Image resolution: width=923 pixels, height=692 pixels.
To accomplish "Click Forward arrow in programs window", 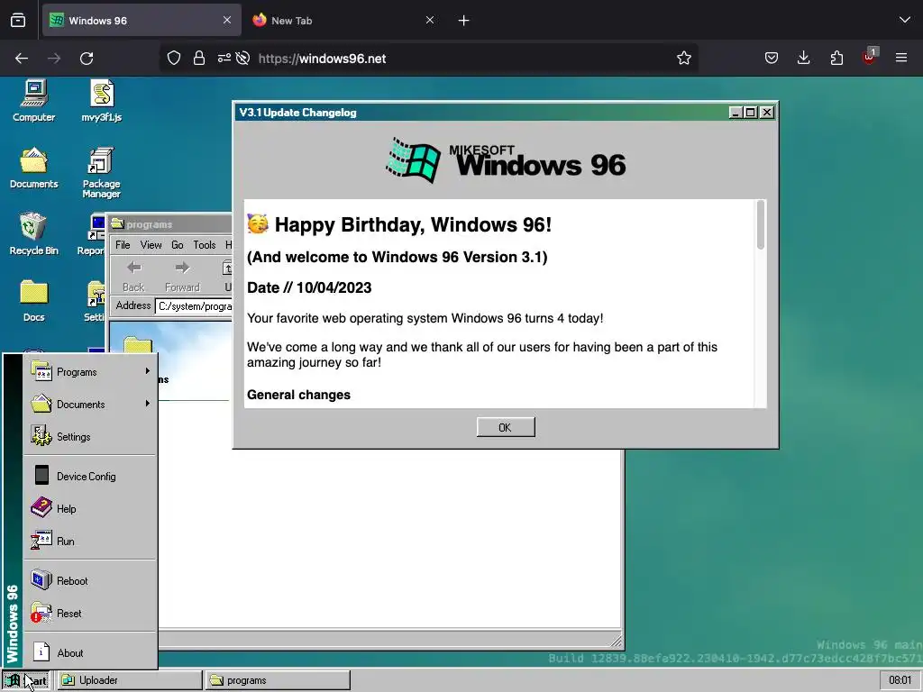I will pyautogui.click(x=182, y=276).
